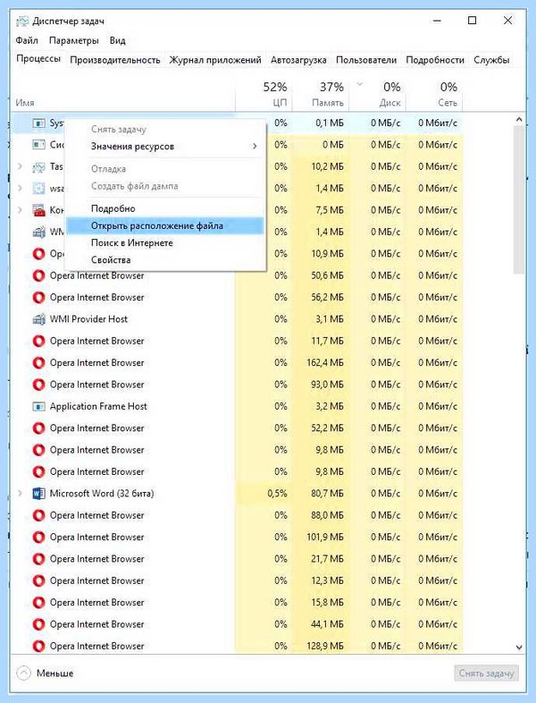Screen dimensions: 536x703
Task: Click the sort arrow above the Диск column
Action: pos(360,84)
